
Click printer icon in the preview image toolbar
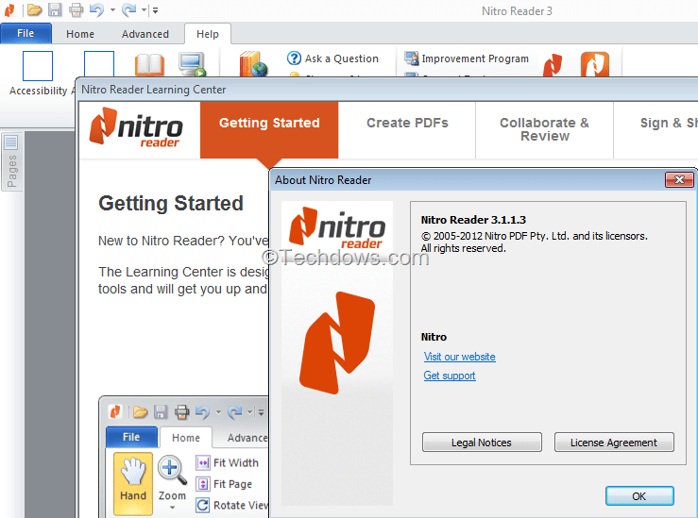181,412
